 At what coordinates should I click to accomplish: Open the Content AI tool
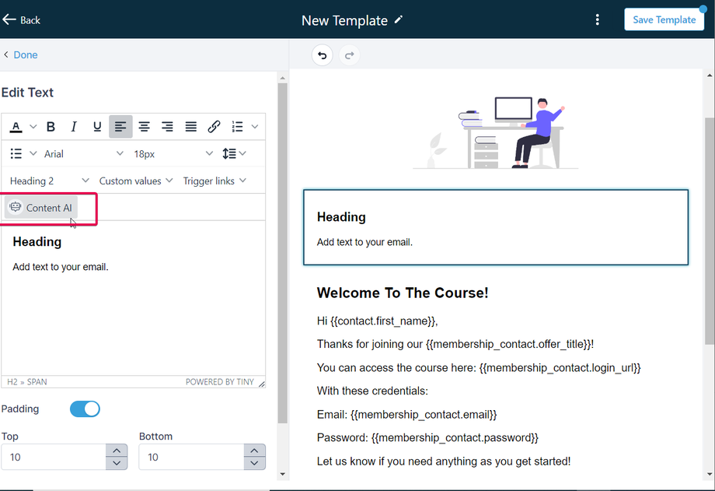coord(41,207)
